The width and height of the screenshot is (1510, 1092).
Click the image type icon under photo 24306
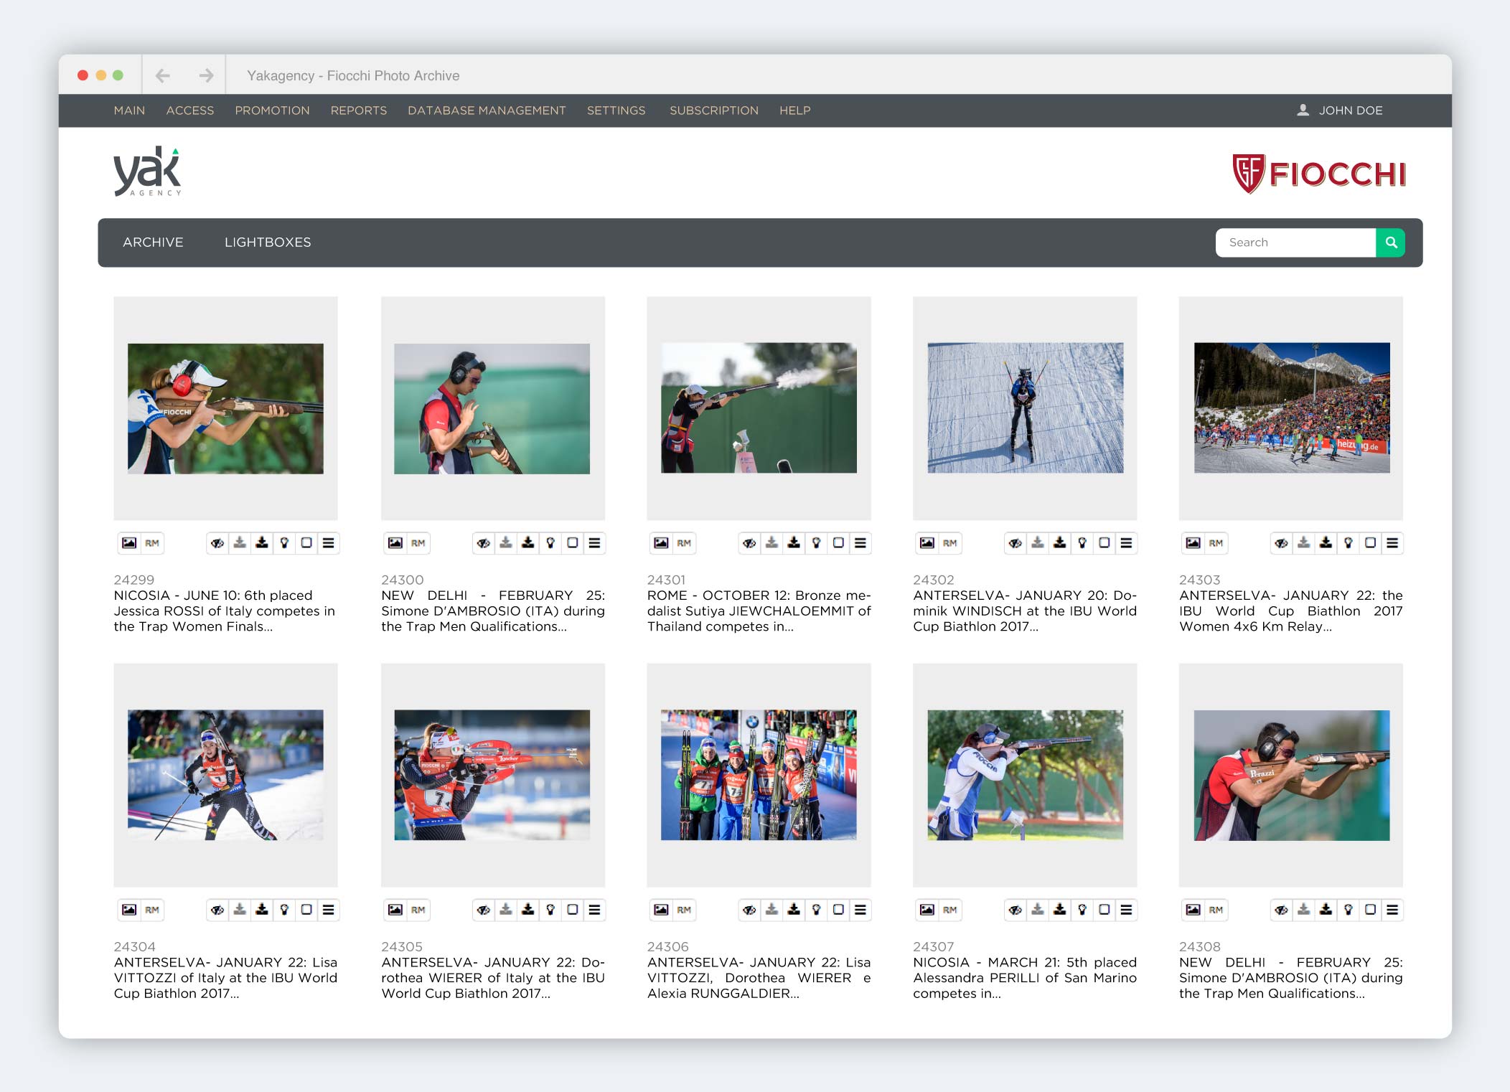click(x=662, y=910)
